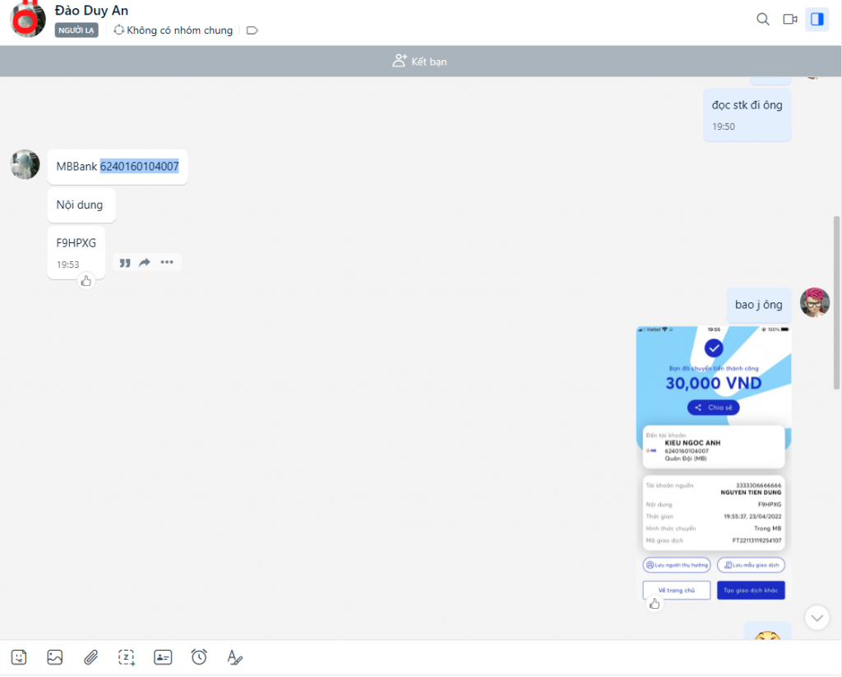React with thumbs-up on the F9HPXG message
The width and height of the screenshot is (842, 677).
point(86,281)
